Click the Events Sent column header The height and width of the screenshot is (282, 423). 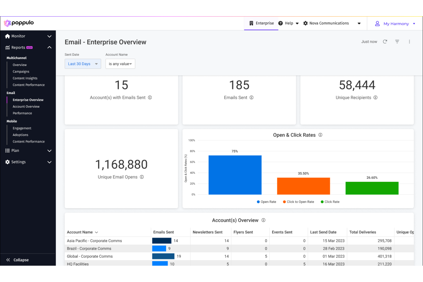(x=282, y=232)
